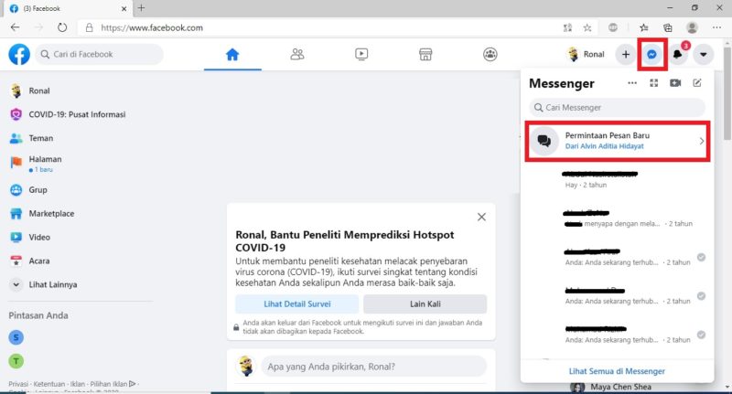Open shortcut with blue S icon

(x=16, y=337)
